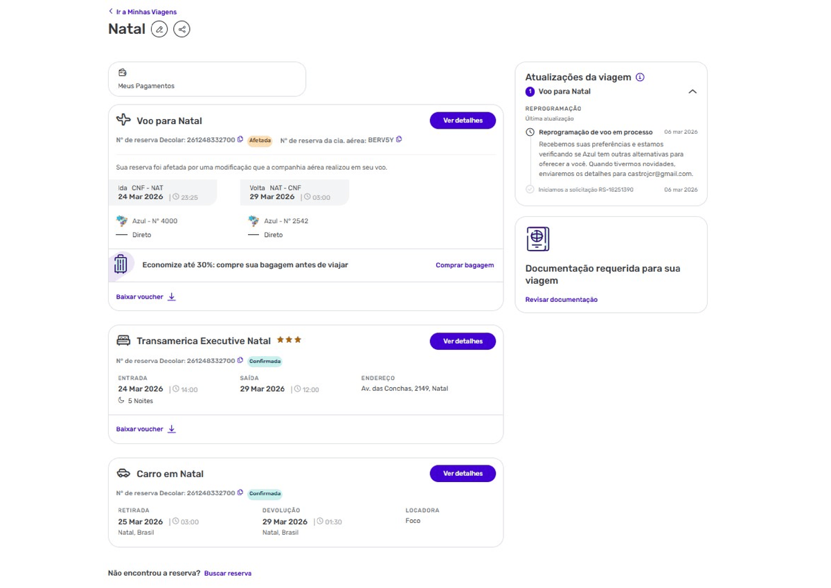
Task: View details of the Voo para Natal booking
Action: tap(463, 121)
